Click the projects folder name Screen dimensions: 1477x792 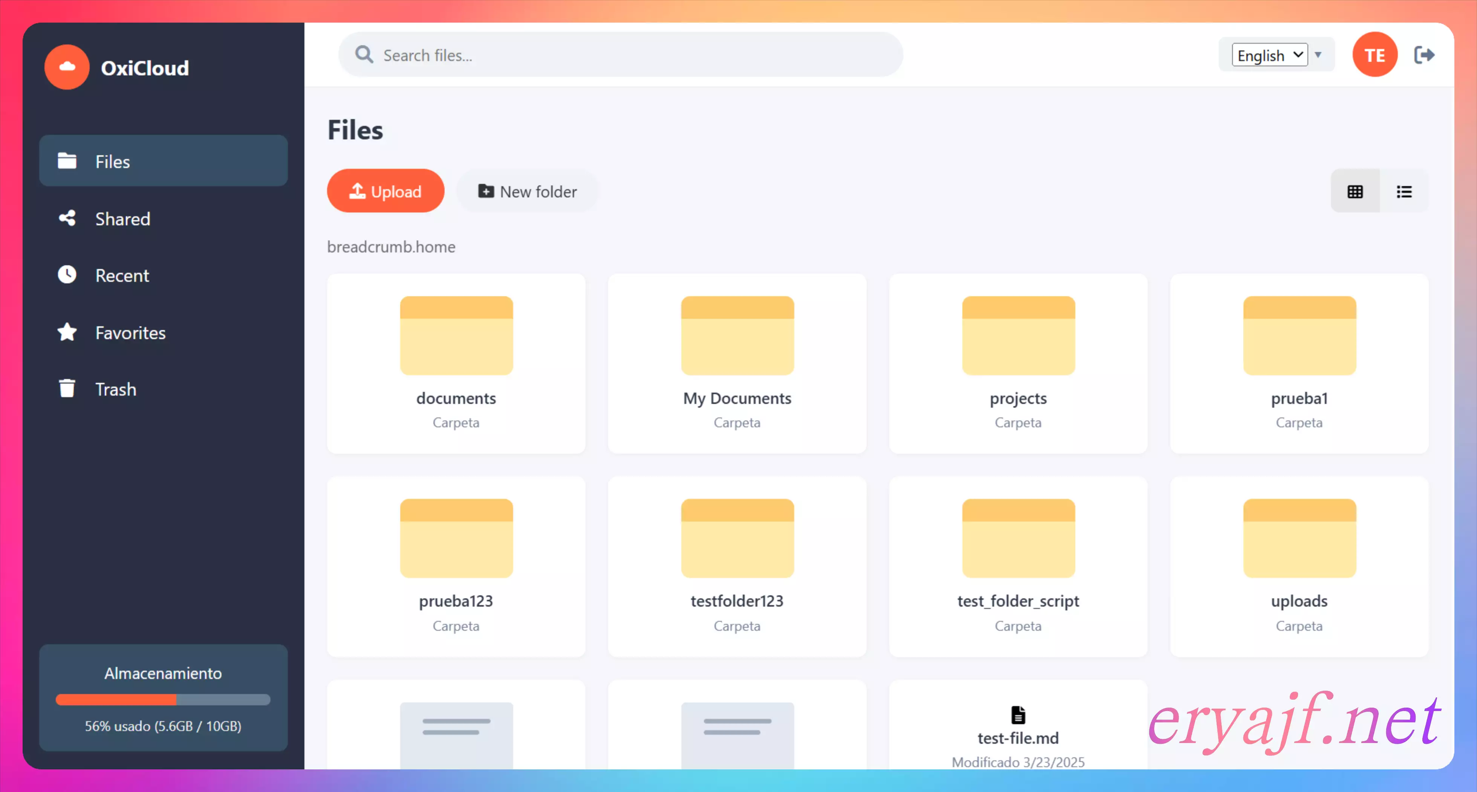[1018, 399]
